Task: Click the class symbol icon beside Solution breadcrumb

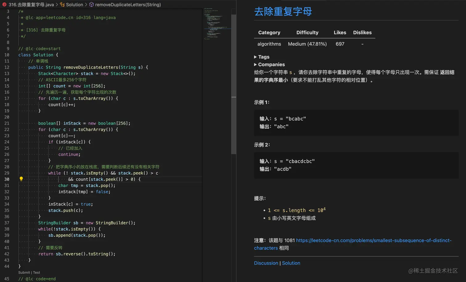Action: (62, 5)
